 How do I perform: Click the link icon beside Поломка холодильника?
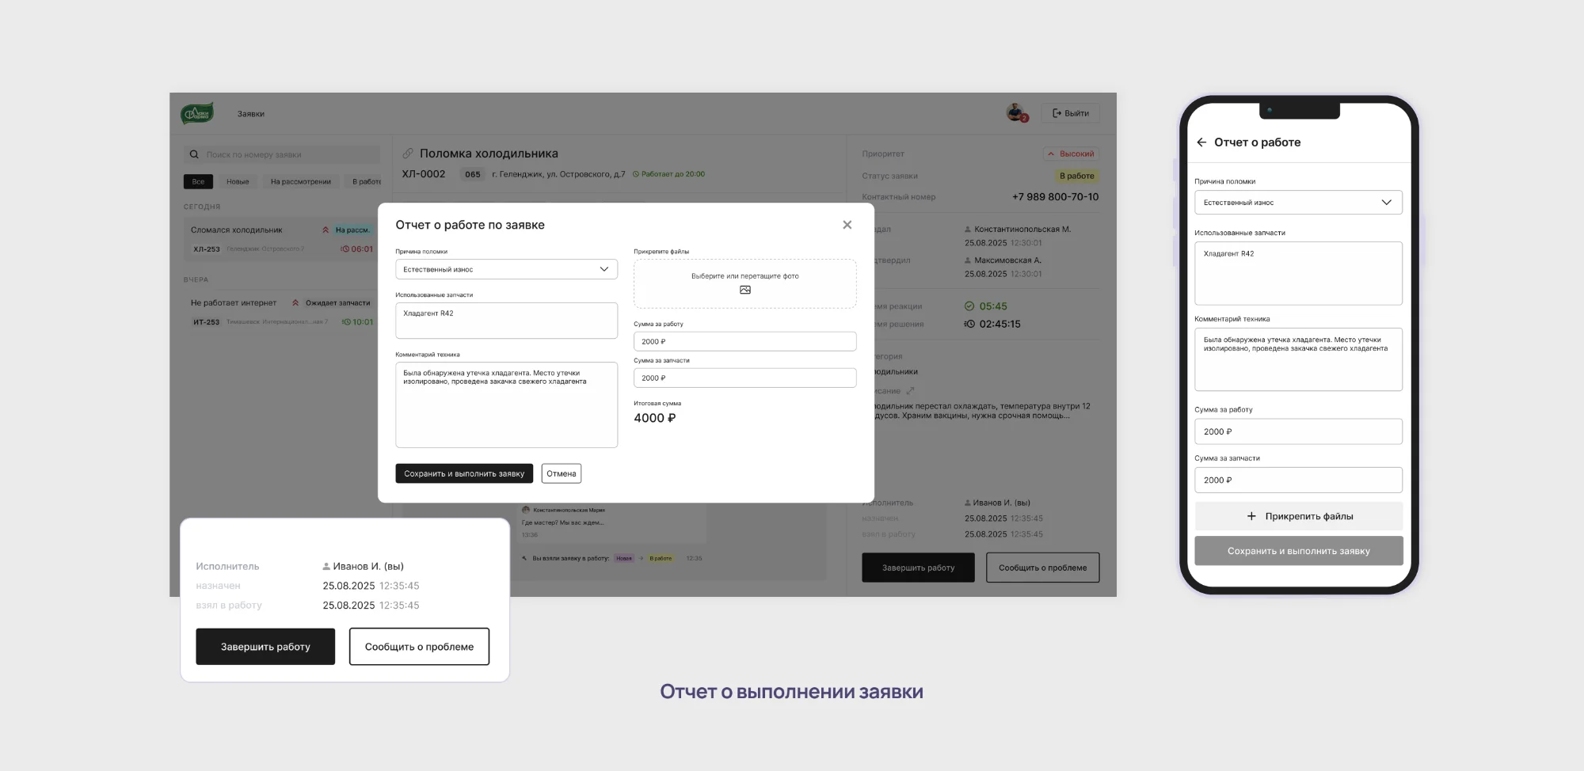click(x=408, y=154)
